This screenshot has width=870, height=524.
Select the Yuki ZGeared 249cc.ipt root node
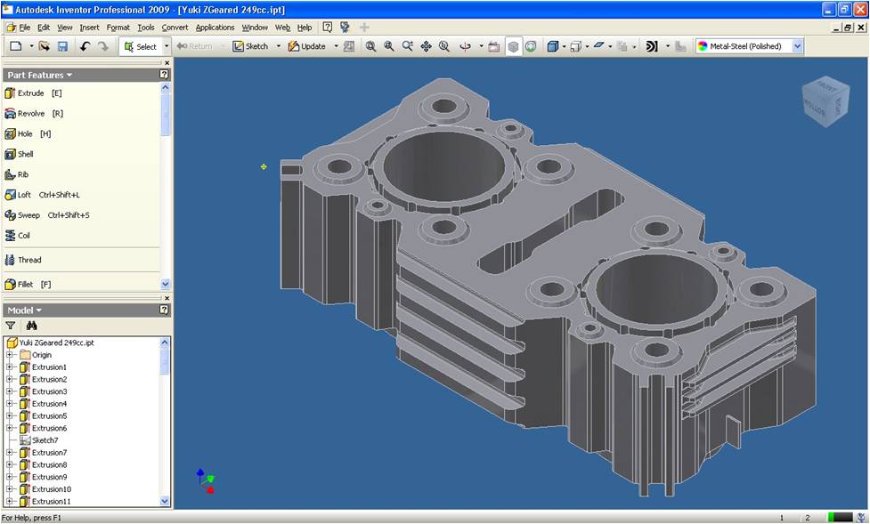pyautogui.click(x=51, y=343)
